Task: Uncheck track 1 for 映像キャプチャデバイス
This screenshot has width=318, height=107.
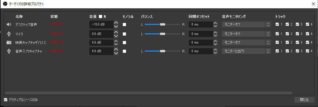Action: (x=277, y=42)
